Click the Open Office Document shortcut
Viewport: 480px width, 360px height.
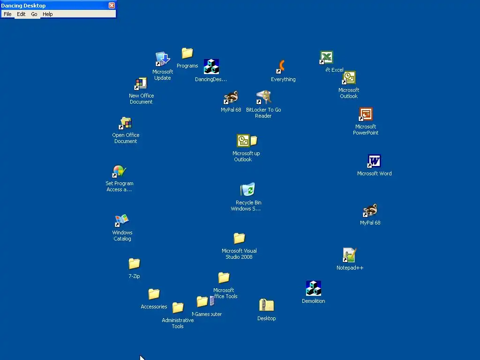tap(126, 123)
